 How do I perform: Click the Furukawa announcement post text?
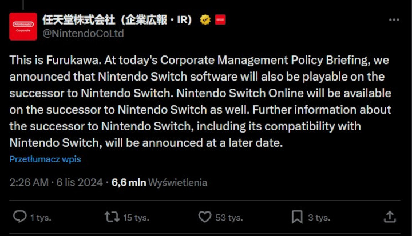200,101
